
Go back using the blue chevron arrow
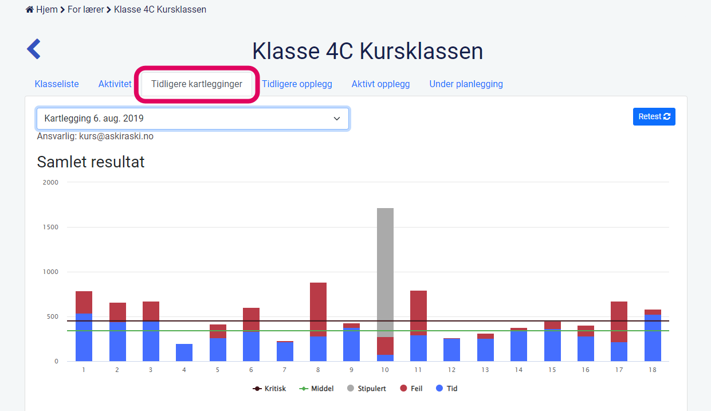click(34, 49)
